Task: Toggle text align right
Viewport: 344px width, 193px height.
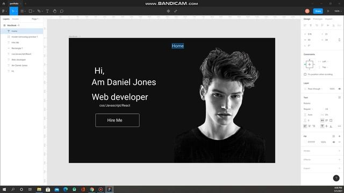Action: click(x=314, y=126)
